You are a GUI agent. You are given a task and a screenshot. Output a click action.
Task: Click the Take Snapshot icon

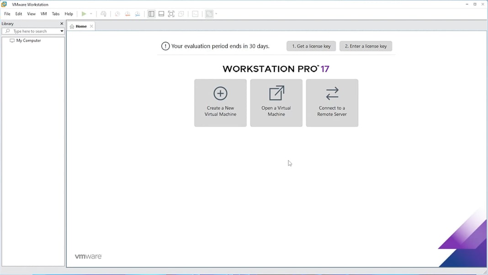click(x=116, y=14)
